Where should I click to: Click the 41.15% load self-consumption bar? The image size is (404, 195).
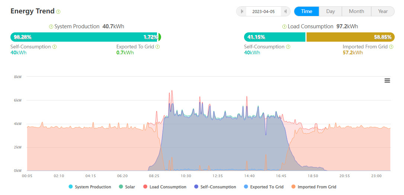(275, 37)
